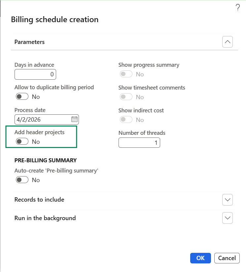Click the Parameters section header label
The width and height of the screenshot is (246, 272).
tap(30, 42)
